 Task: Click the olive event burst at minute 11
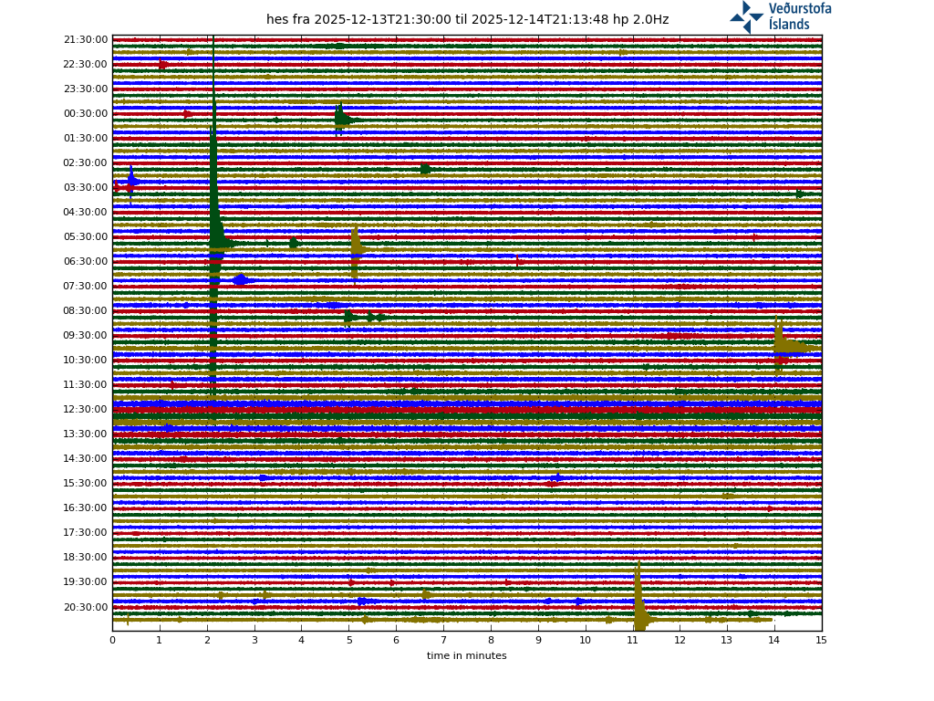639,612
